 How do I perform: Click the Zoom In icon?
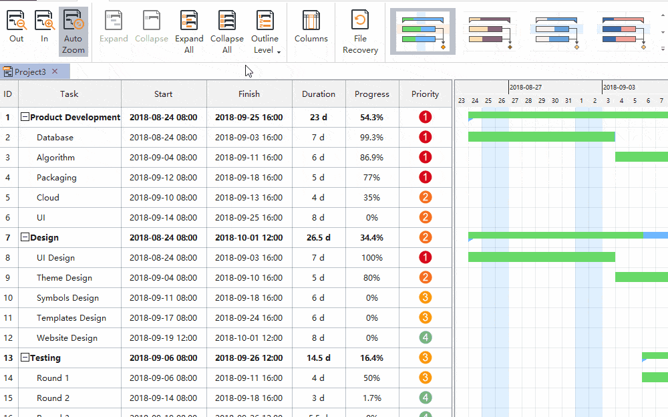point(45,27)
